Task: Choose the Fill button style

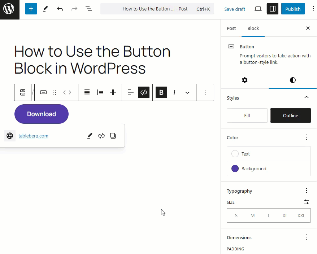Action: coord(247,115)
